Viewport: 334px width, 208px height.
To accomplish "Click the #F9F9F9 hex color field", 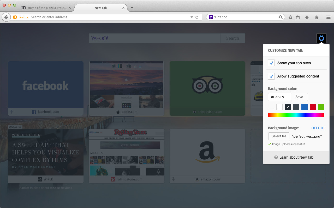I will click(279, 97).
